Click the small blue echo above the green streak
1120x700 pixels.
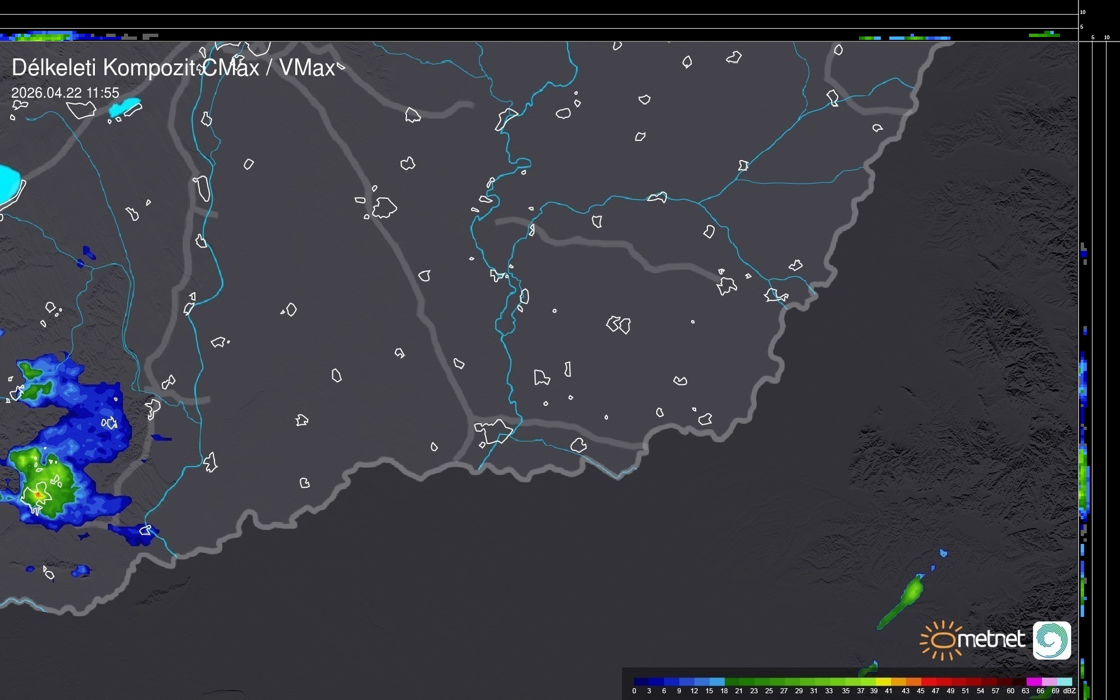[943, 553]
